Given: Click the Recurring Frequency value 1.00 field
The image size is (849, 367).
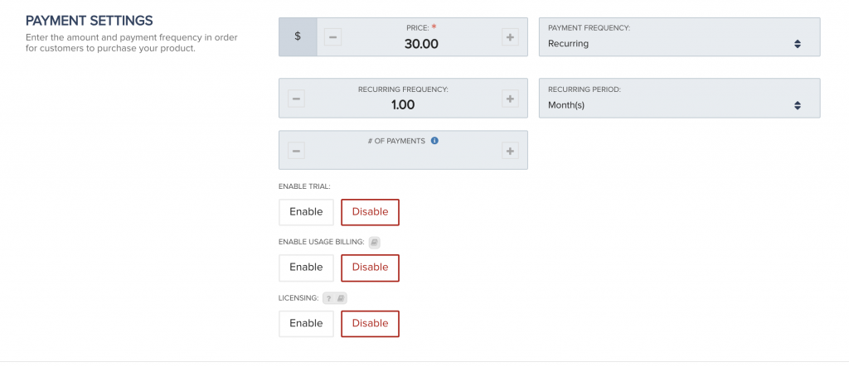Looking at the screenshot, I should (x=403, y=105).
